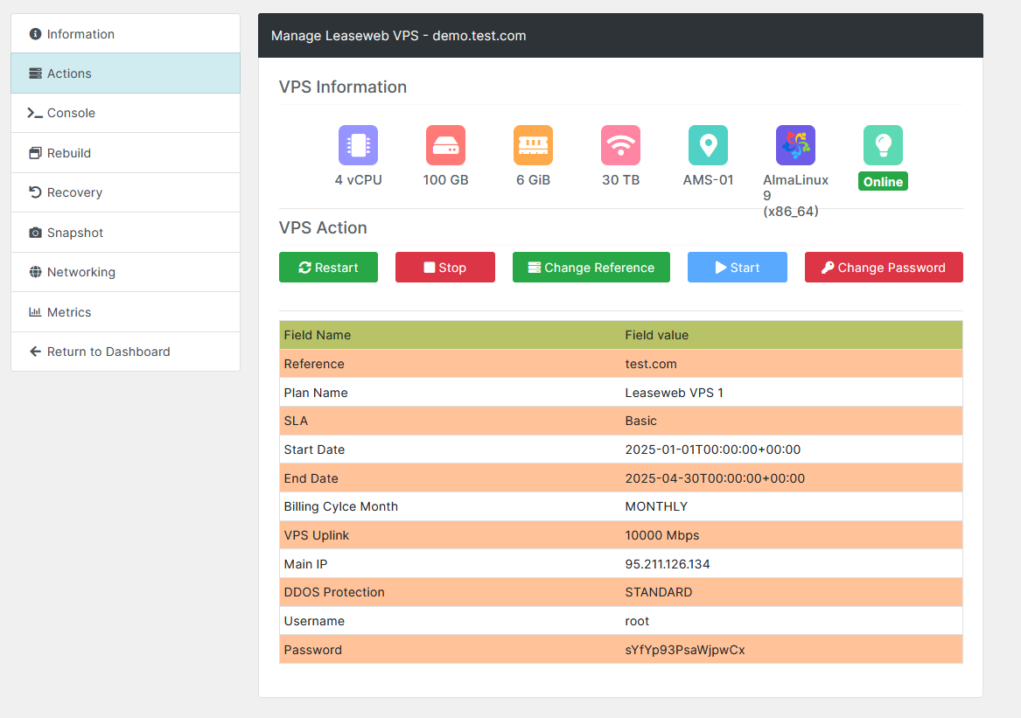Click the green Restart button

pos(328,268)
